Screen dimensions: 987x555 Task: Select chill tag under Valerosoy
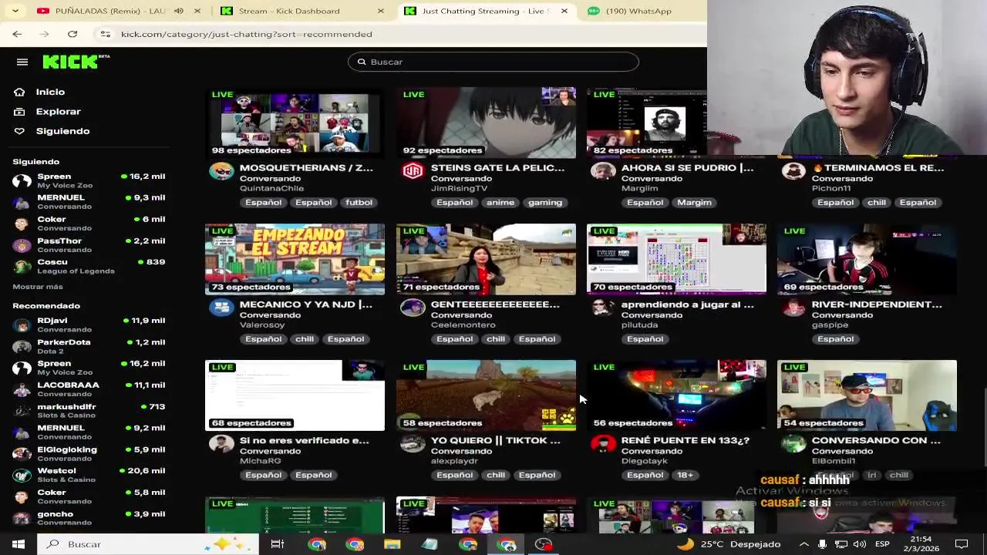pyautogui.click(x=305, y=339)
